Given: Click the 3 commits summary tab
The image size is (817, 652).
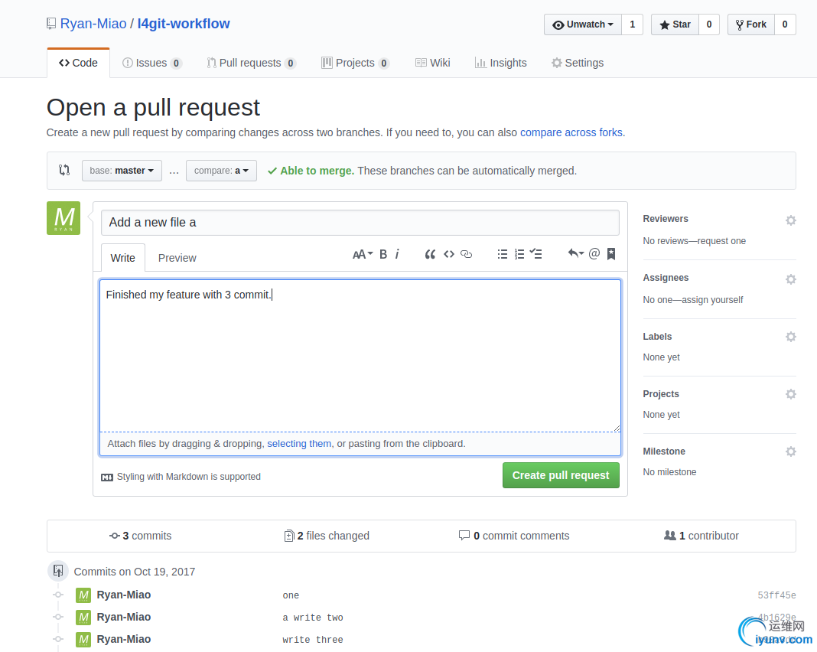Looking at the screenshot, I should (140, 536).
